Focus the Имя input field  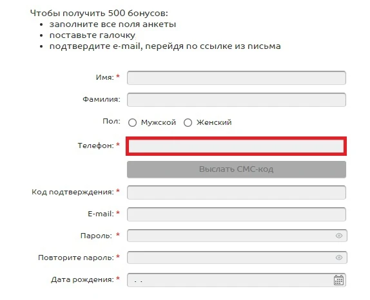(237, 78)
